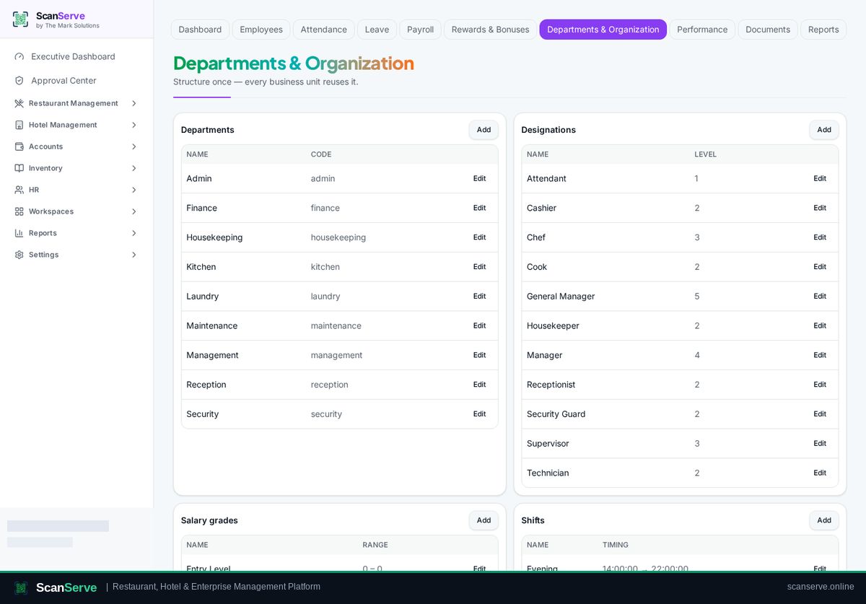This screenshot has width=866, height=604.
Task: Edit the Admin department
Action: [479, 178]
